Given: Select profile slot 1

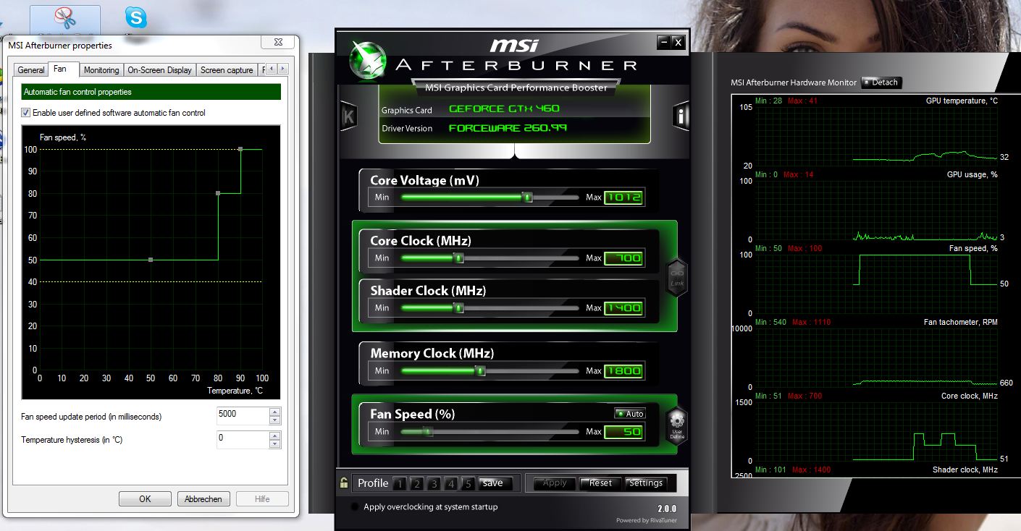Looking at the screenshot, I should tap(400, 484).
